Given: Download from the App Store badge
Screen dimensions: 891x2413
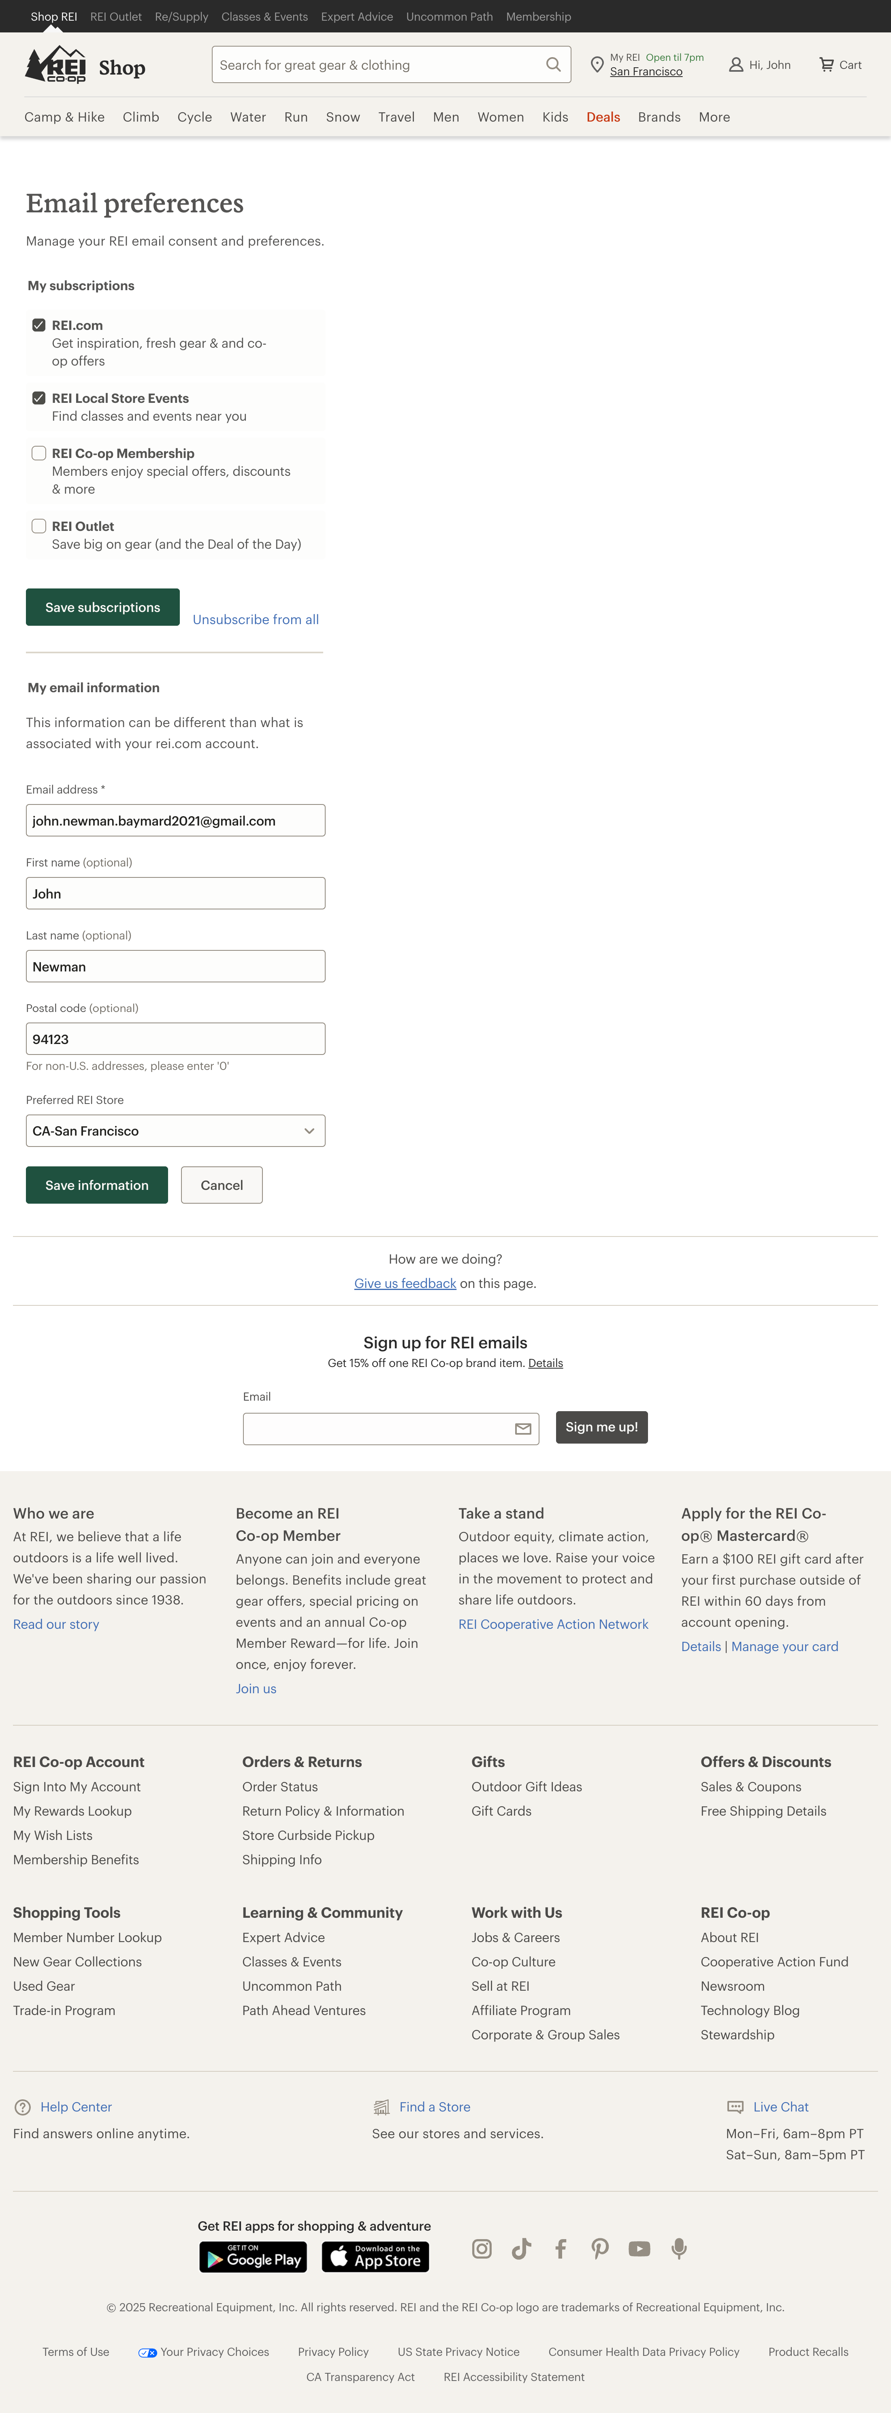Looking at the screenshot, I should pyautogui.click(x=375, y=2257).
